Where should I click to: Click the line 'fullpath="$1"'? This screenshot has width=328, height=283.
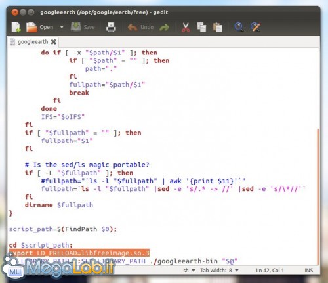[67, 141]
